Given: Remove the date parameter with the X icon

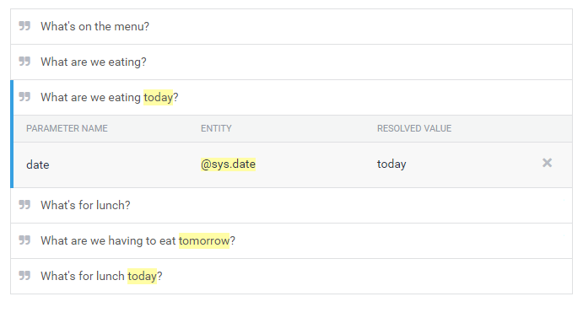Looking at the screenshot, I should click(547, 163).
